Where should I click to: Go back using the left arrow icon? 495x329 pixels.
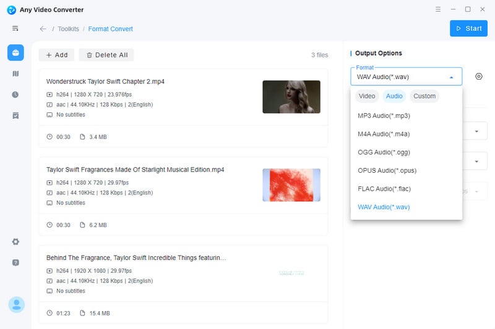43,29
